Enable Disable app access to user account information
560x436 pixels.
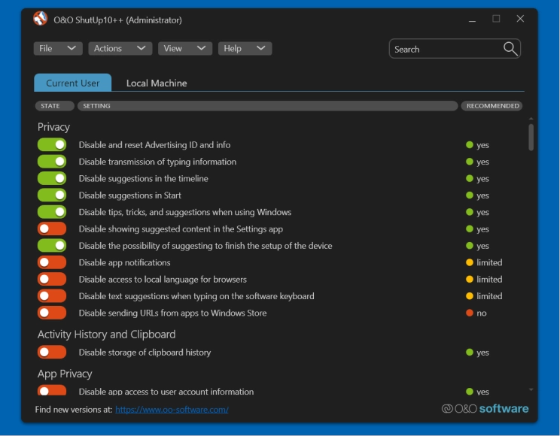(52, 390)
